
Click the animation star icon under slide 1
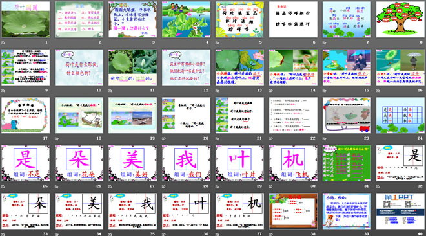pyautogui.click(x=3, y=42)
